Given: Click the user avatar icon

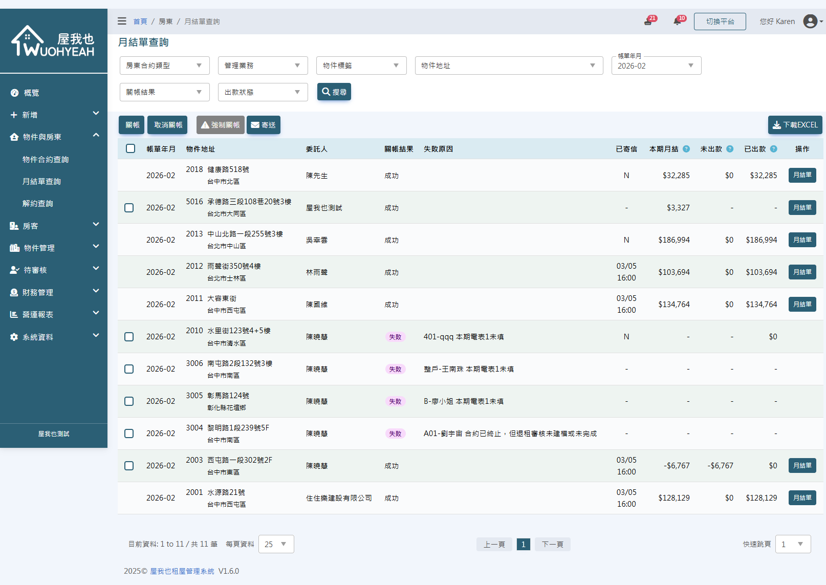Looking at the screenshot, I should pos(810,21).
